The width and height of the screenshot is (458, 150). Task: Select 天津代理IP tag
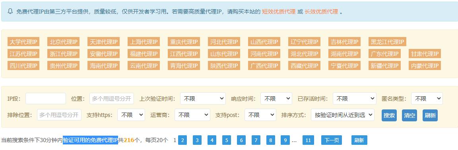coord(104,42)
